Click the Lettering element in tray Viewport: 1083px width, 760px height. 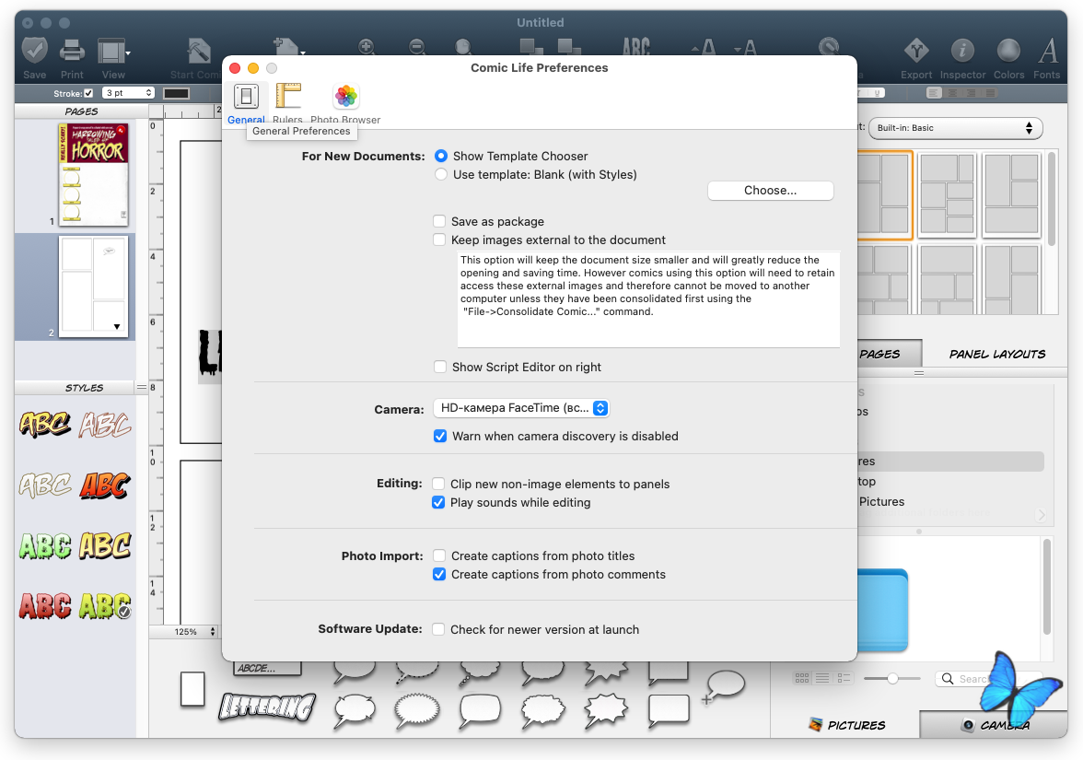coord(267,707)
